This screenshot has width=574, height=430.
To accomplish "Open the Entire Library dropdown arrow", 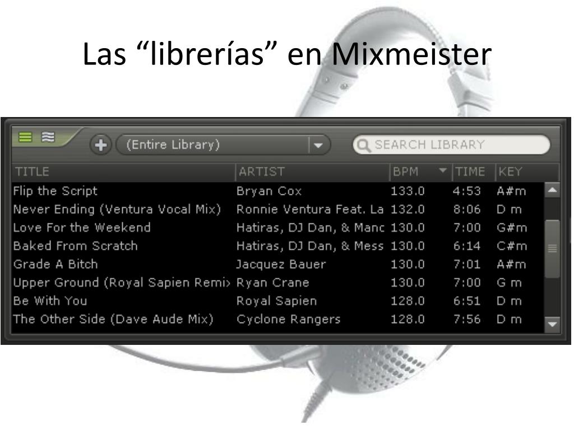I will pos(318,145).
